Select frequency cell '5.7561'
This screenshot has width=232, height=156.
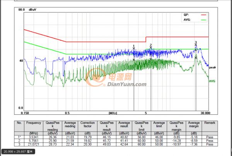click(x=34, y=141)
